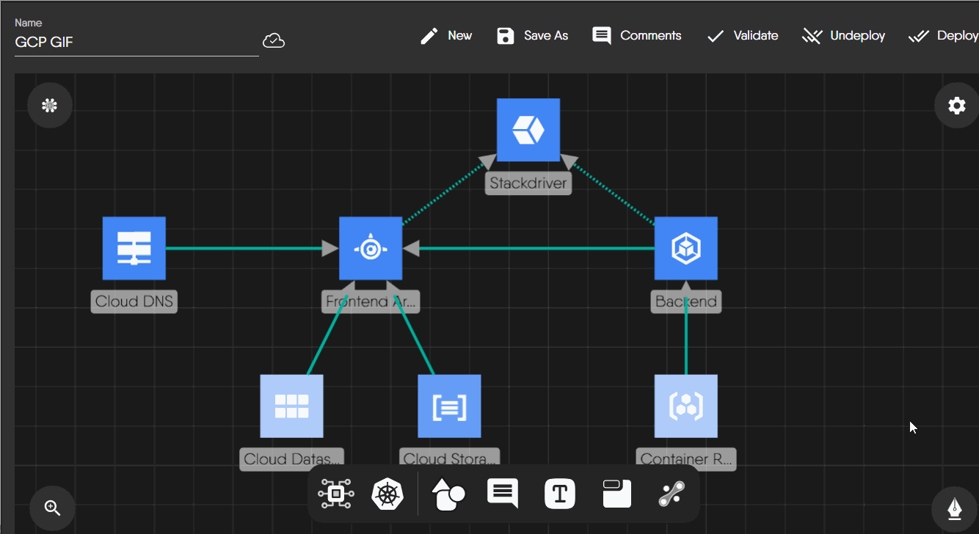Click the cloud sync status icon
Image resolution: width=979 pixels, height=534 pixels.
point(274,41)
